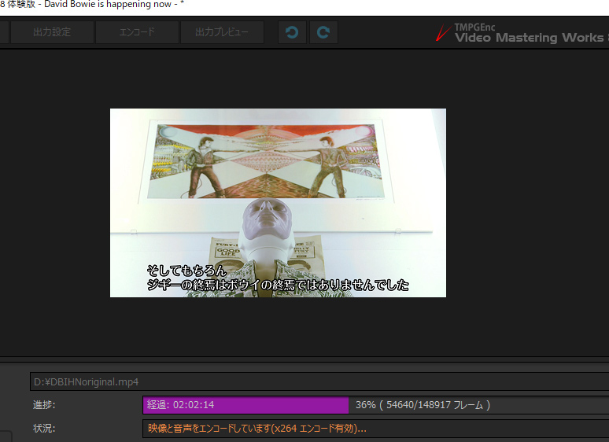Switch to the エンコード tab

coord(137,31)
